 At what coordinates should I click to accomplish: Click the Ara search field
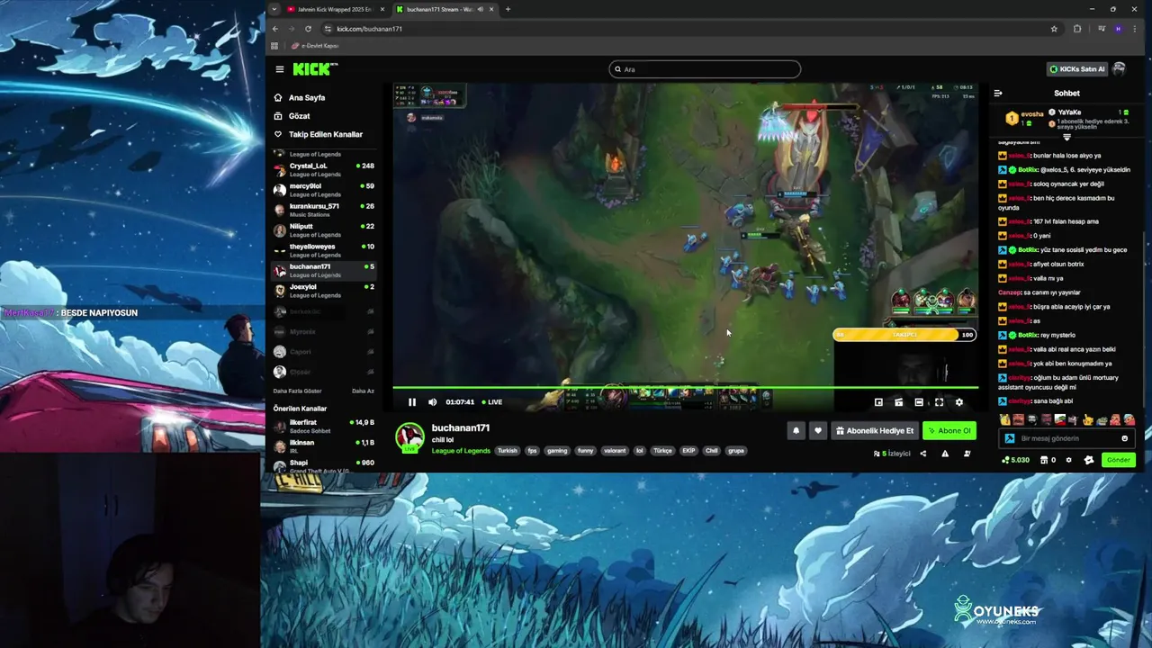point(705,69)
